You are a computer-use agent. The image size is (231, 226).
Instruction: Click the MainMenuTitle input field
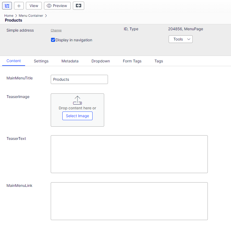79,79
